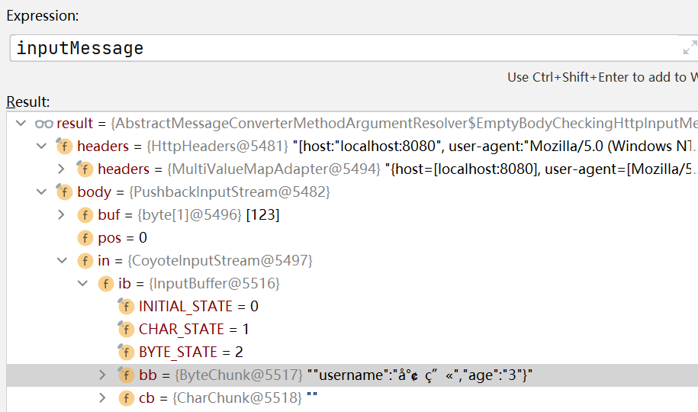Screen dimensions: 698x412
Task: Collapse the result root node
Action: pos(21,124)
